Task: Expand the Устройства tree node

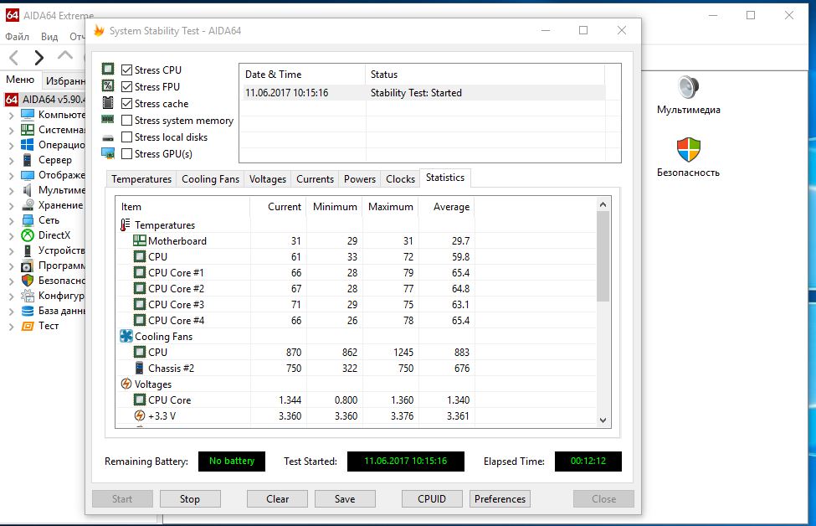Action: point(12,251)
